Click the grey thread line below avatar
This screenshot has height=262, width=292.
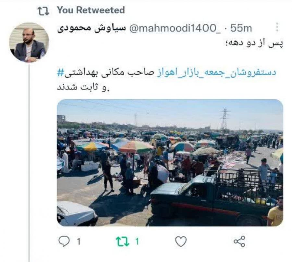[29, 162]
